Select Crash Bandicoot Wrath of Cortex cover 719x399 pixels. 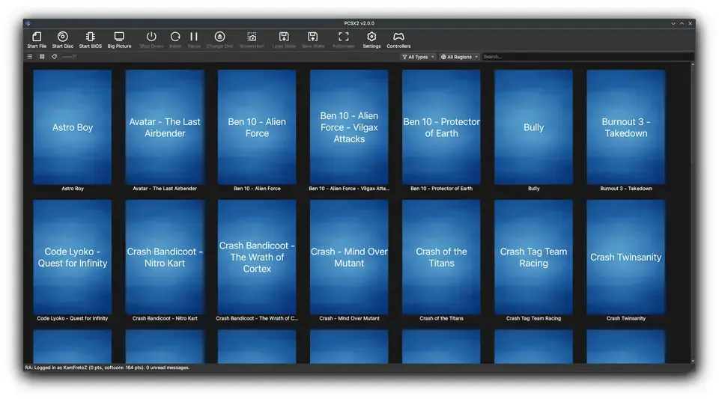[257, 257]
